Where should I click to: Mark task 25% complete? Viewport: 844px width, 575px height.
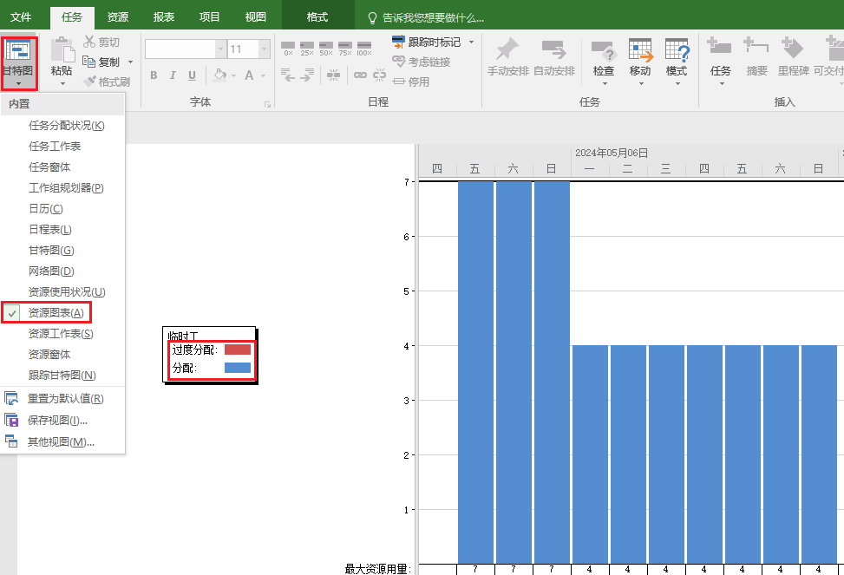[x=307, y=49]
